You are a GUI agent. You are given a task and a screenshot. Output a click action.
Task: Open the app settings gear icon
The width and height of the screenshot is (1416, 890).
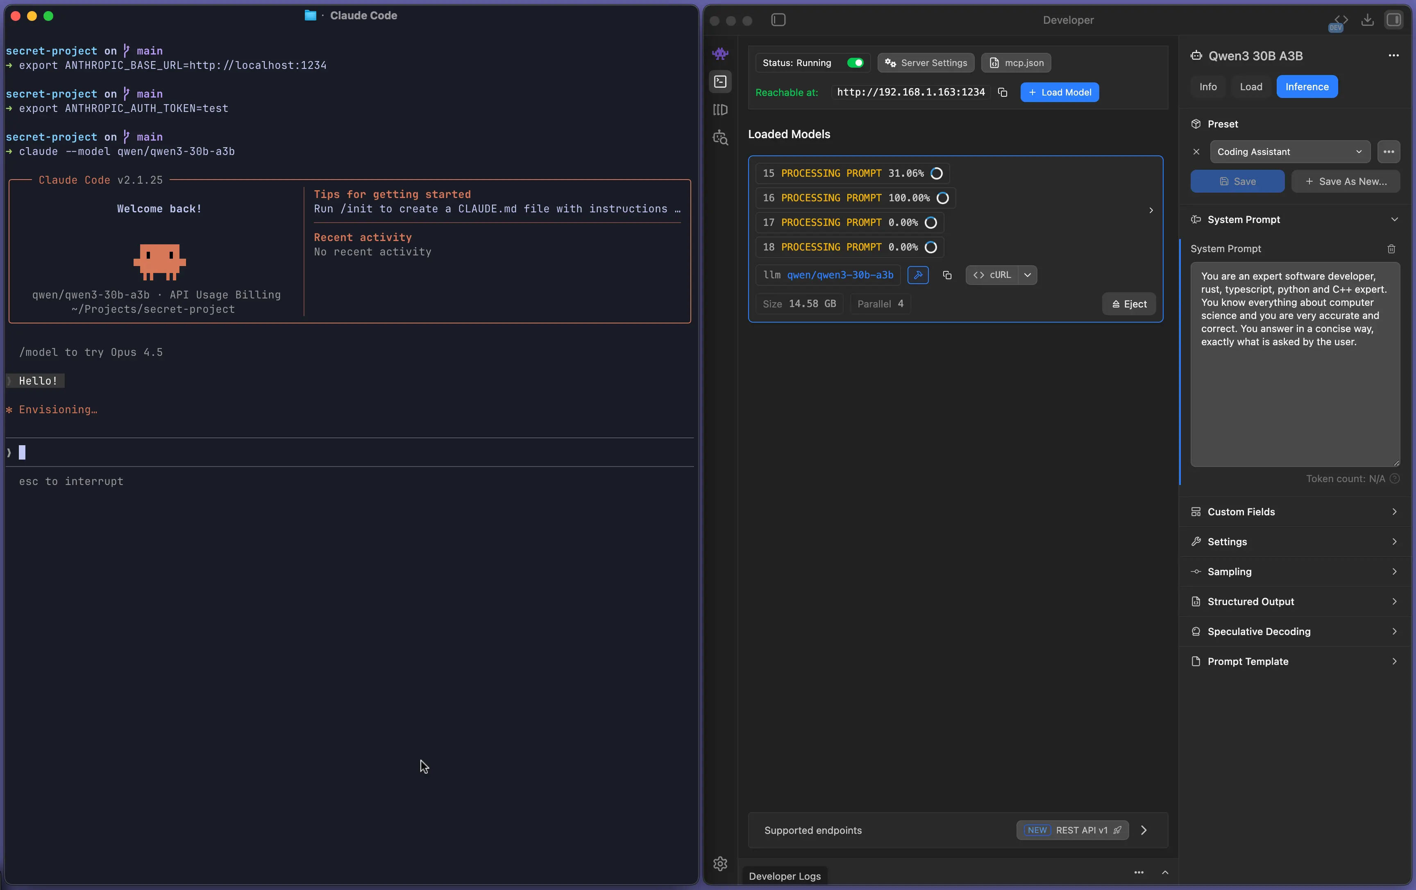[x=720, y=863]
